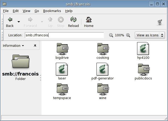168x121 pixels.
Task: Expand the Back history dropdown arrow
Action: coord(19,22)
